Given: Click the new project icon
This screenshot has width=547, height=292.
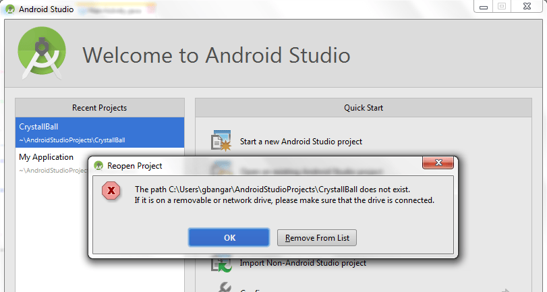Looking at the screenshot, I should pyautogui.click(x=221, y=141).
